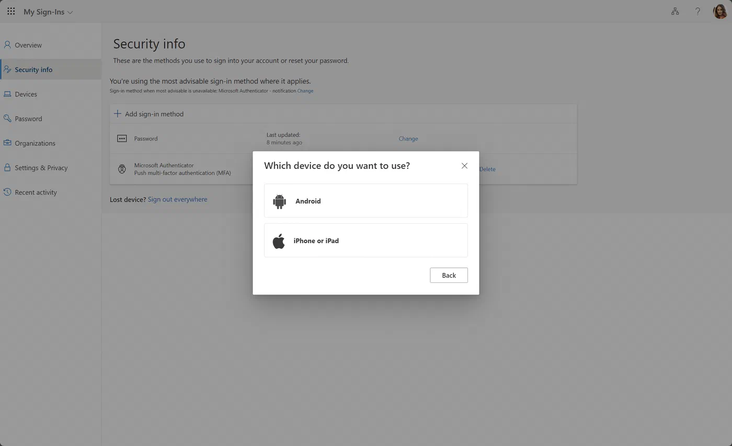Click Sign out everywhere link
Viewport: 732px width, 446px height.
[x=177, y=199]
